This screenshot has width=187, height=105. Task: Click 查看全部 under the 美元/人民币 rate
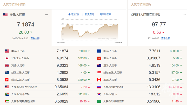(x=35, y=38)
